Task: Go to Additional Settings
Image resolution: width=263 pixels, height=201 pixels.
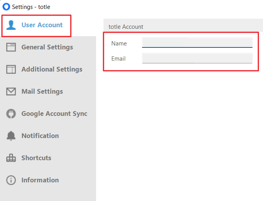Action: [x=48, y=70]
